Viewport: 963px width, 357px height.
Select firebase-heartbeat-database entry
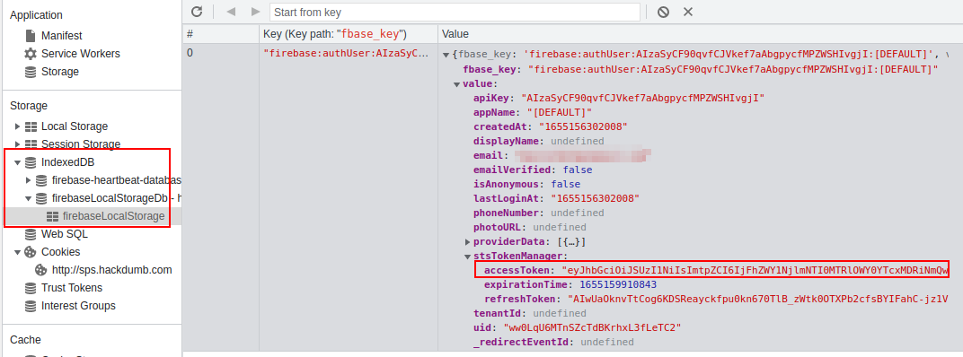117,180
